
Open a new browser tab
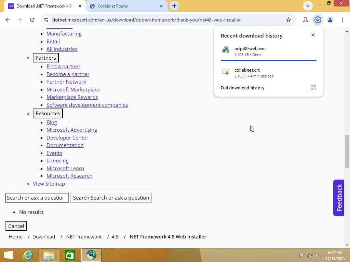coord(174,6)
